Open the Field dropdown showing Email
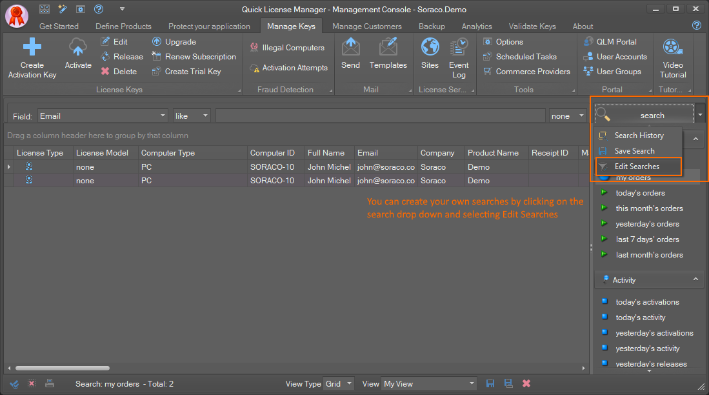This screenshot has height=395, width=709. 103,116
